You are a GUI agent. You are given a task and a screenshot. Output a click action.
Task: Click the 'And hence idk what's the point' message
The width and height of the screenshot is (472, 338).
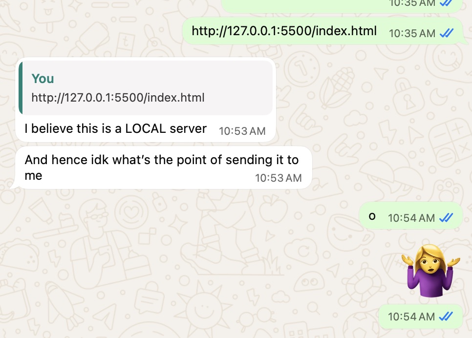click(x=162, y=168)
